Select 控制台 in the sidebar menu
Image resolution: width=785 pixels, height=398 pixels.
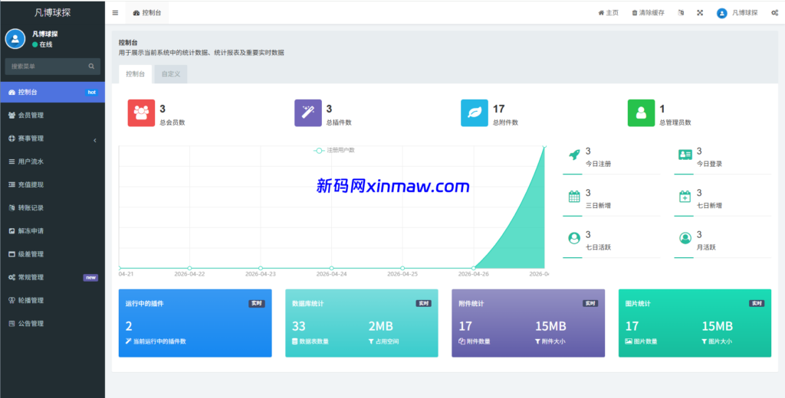(x=53, y=92)
